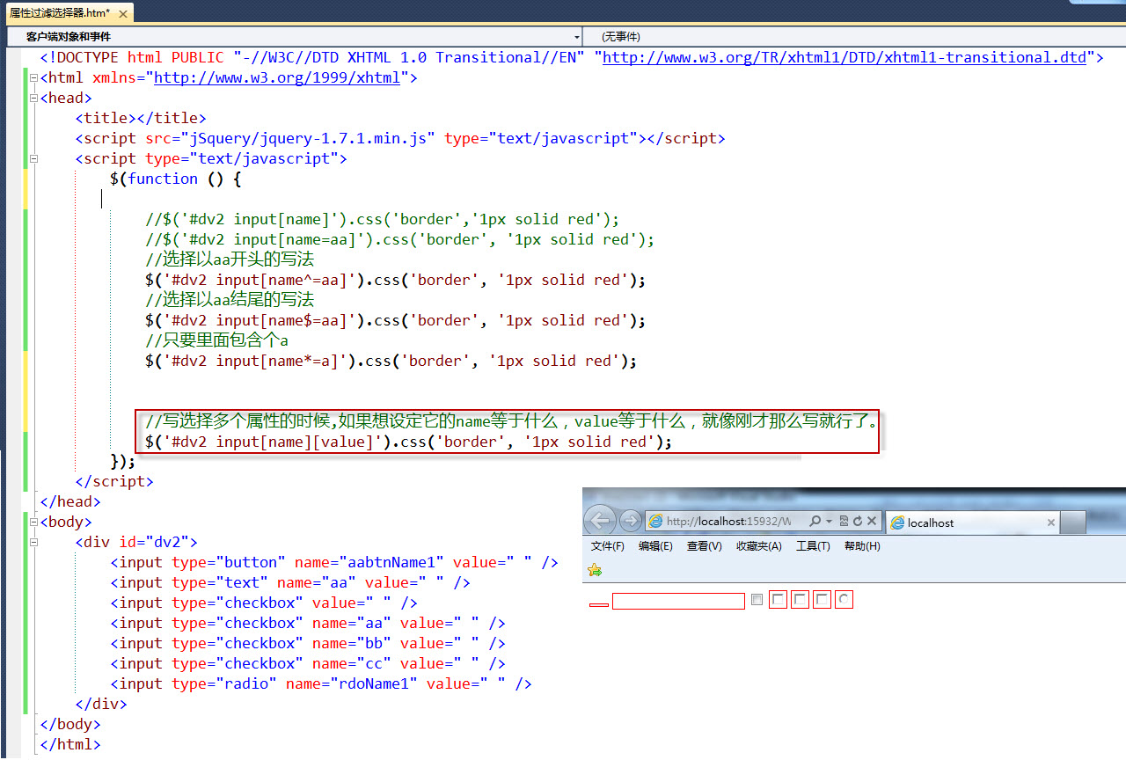The height and width of the screenshot is (760, 1126).
Task: Close the localhost browser tab
Action: click(1050, 522)
